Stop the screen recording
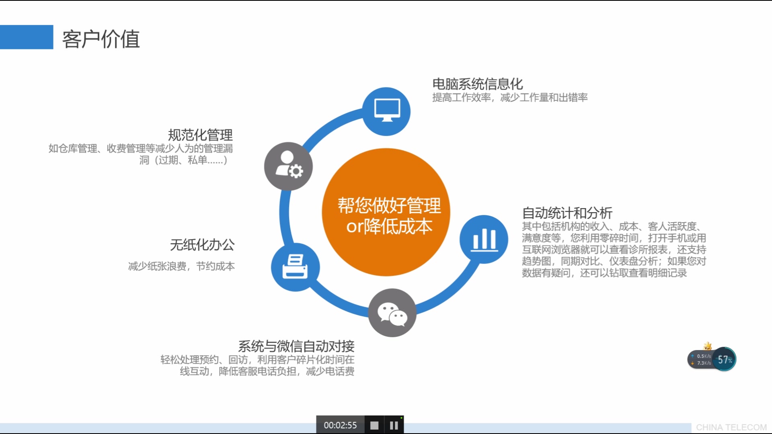The image size is (772, 434). [x=374, y=425]
